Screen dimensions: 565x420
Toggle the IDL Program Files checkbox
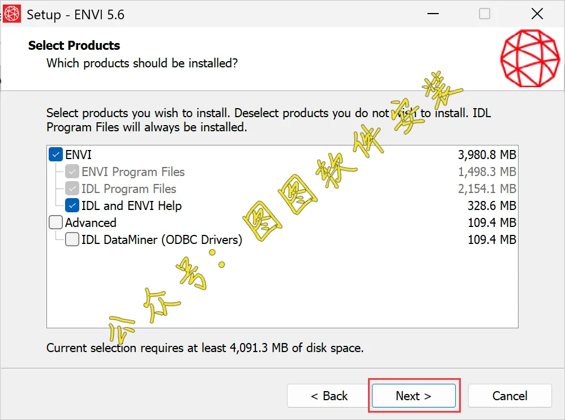point(72,188)
